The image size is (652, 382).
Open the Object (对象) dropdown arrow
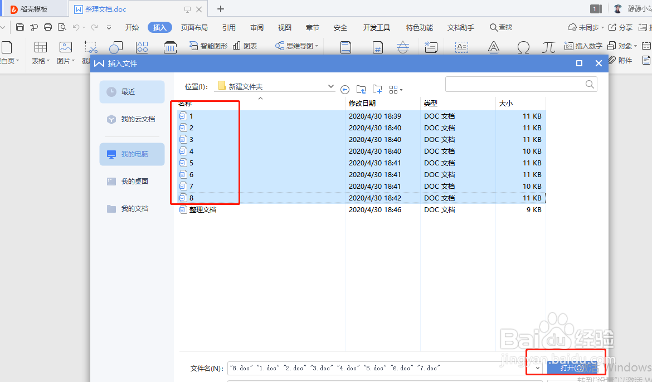click(x=635, y=46)
